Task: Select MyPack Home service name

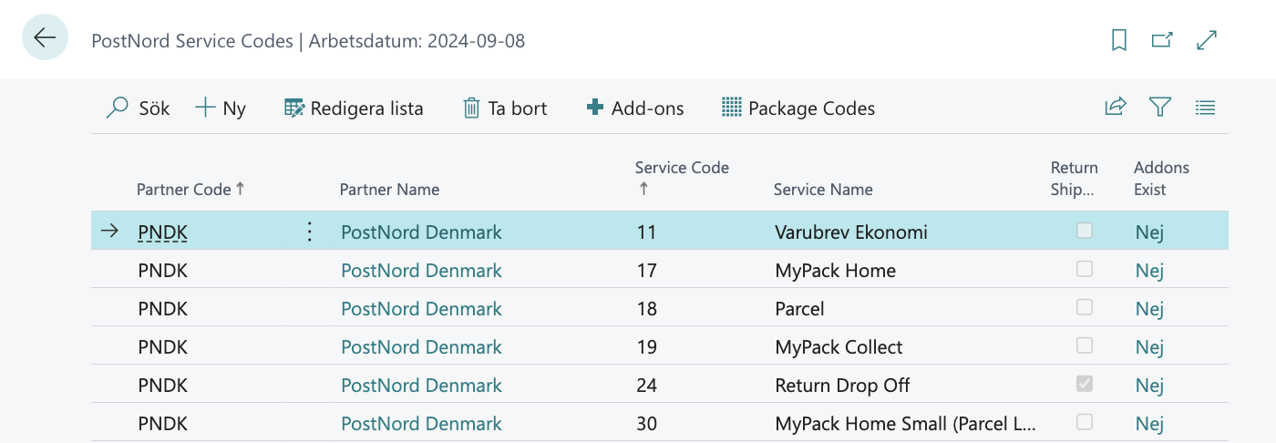Action: tap(835, 270)
